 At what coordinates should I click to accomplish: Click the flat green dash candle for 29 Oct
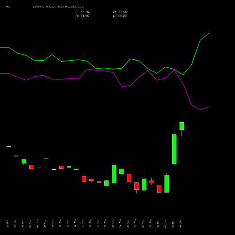point(8,146)
